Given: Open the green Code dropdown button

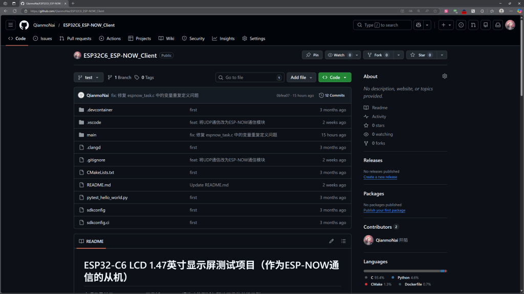Looking at the screenshot, I should click(335, 78).
